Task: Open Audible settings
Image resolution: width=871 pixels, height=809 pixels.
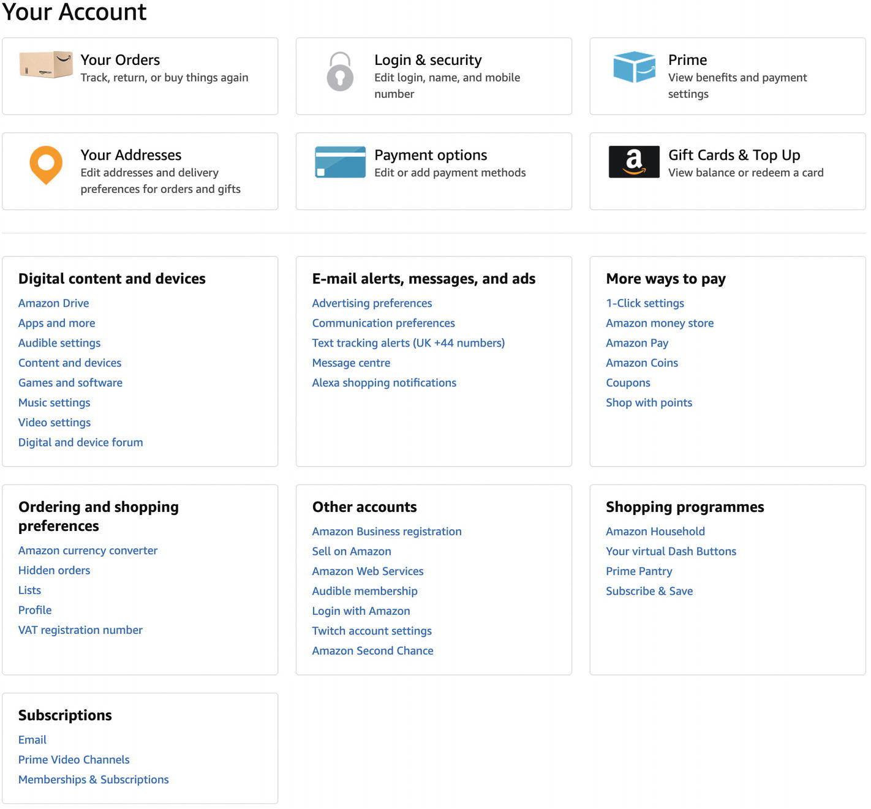Action: pyautogui.click(x=59, y=343)
